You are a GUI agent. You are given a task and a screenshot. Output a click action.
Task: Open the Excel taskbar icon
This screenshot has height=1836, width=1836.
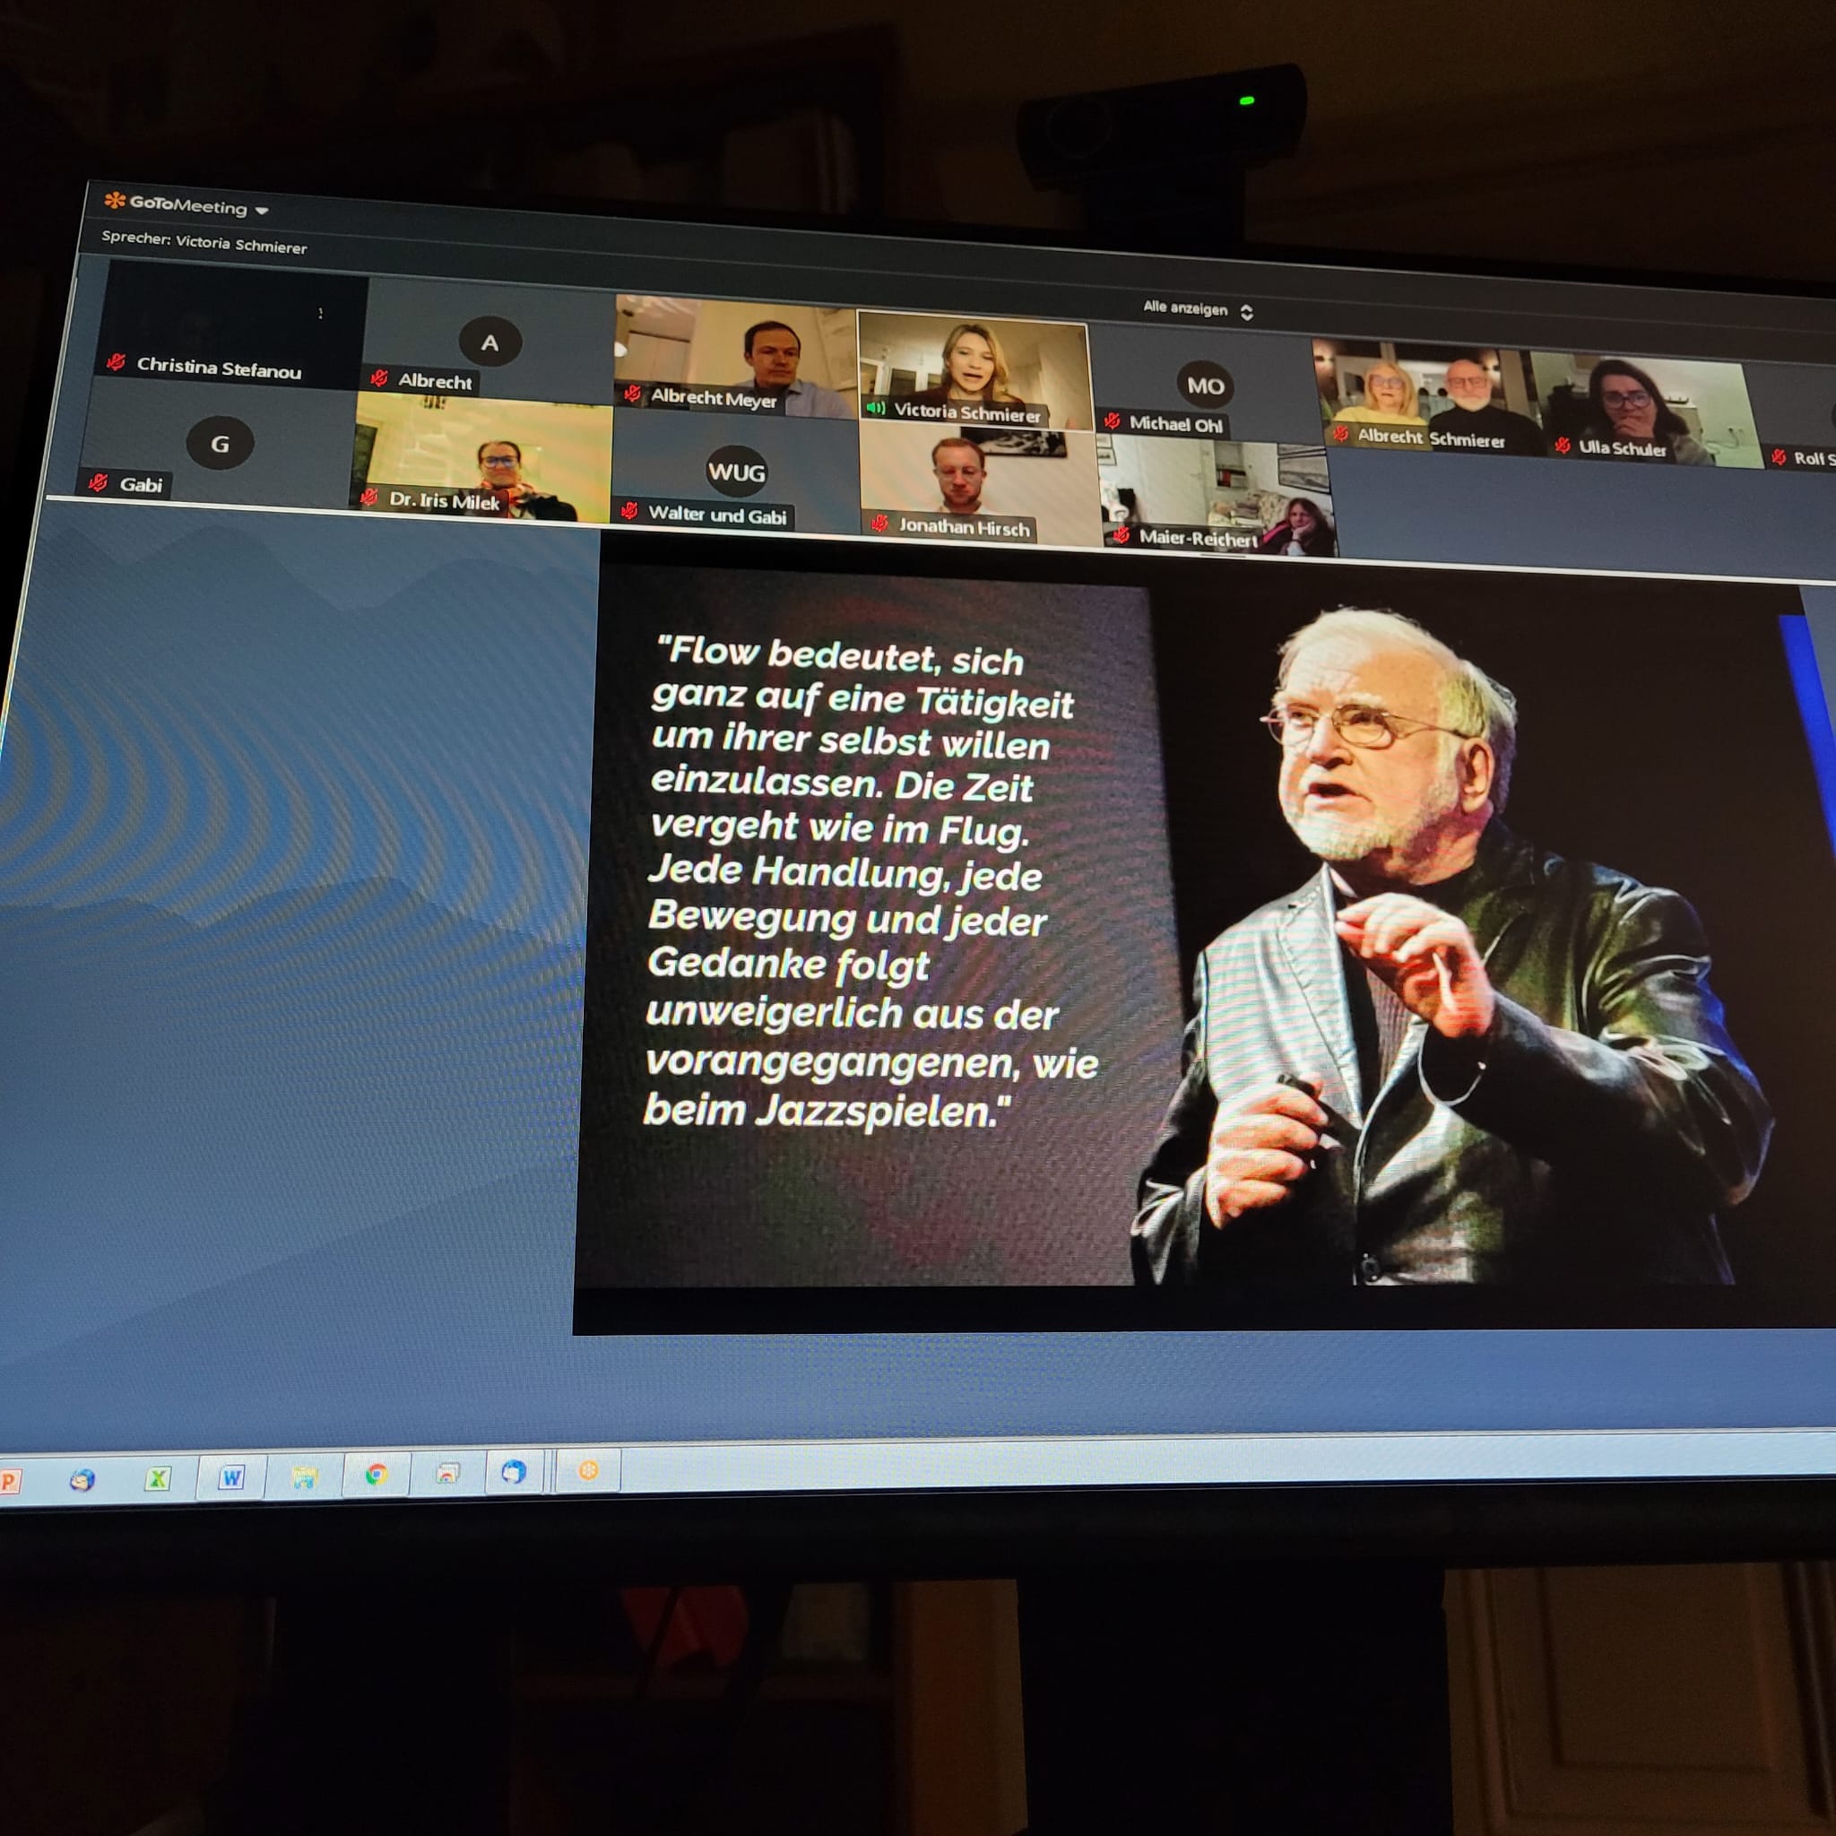(x=158, y=1478)
